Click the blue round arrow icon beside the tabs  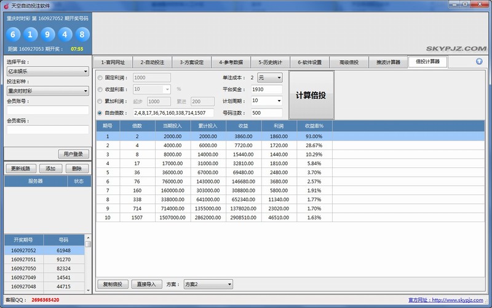point(479,61)
